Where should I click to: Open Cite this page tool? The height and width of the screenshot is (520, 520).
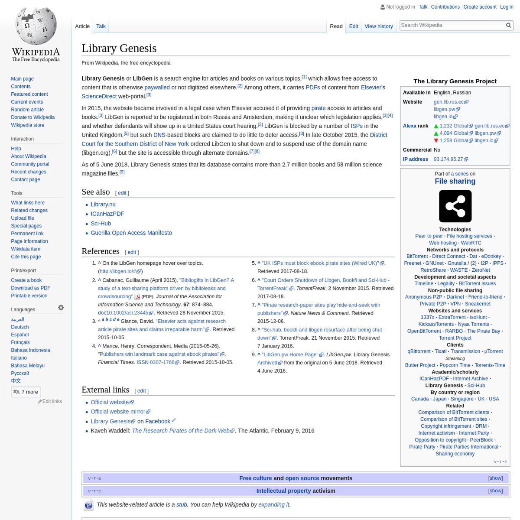[26, 257]
